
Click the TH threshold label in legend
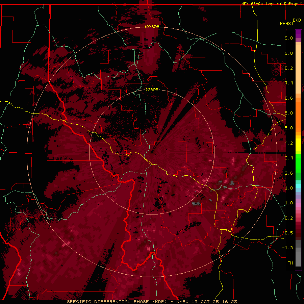(290, 263)
